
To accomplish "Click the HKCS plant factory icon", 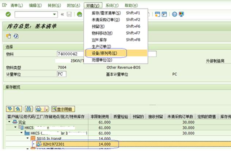I will [27, 133].
